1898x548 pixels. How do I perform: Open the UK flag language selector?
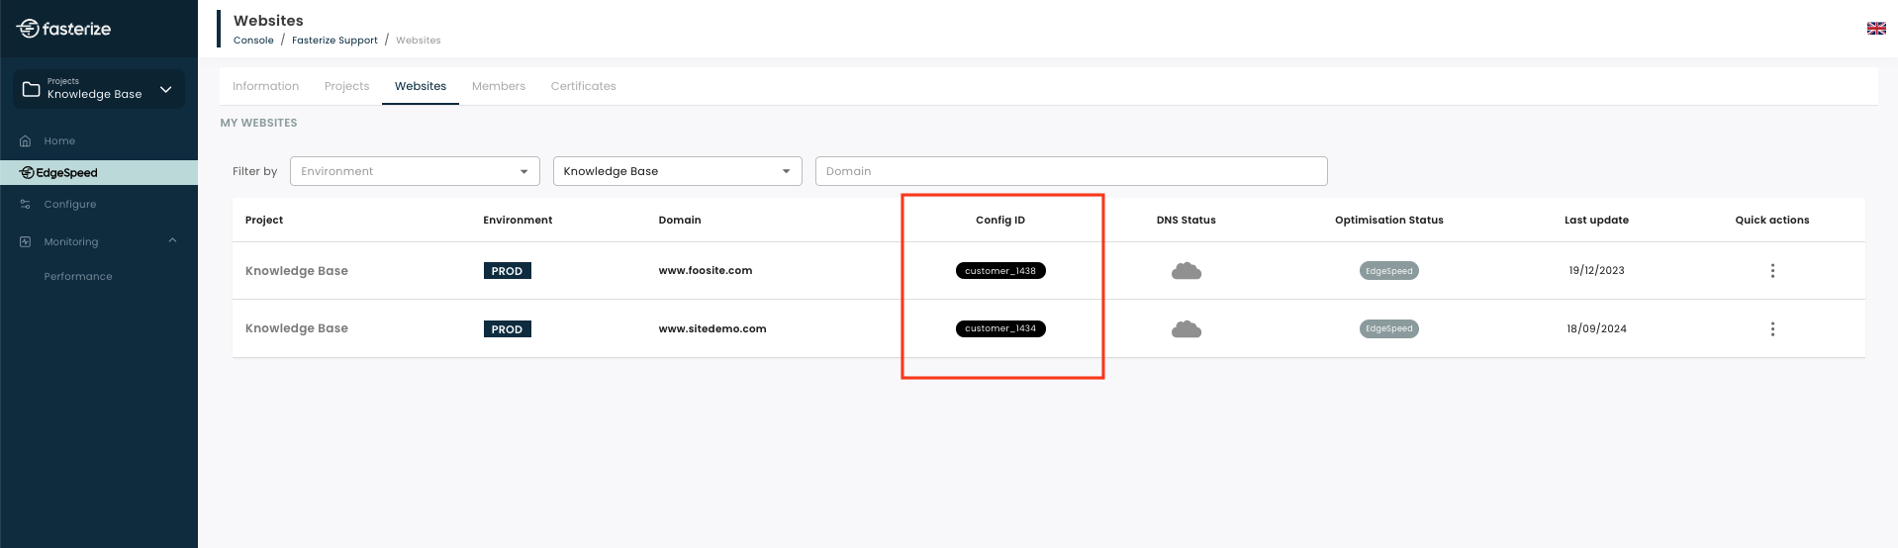(x=1876, y=29)
